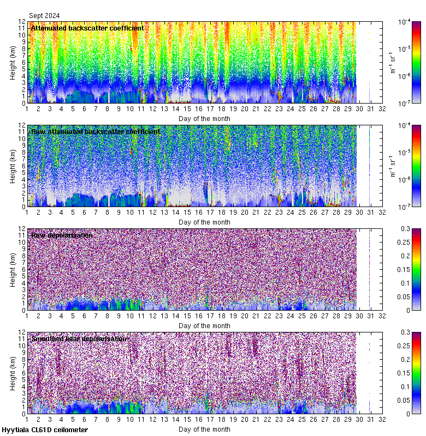The image size is (426, 436).
Task: Click the 'Sept 2024' date label
Action: tap(44, 16)
